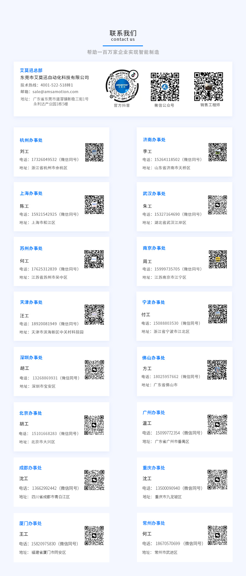This screenshot has height=576, width=246.
Task: Select the 苏州办事处 heading
Action: [x=31, y=248]
